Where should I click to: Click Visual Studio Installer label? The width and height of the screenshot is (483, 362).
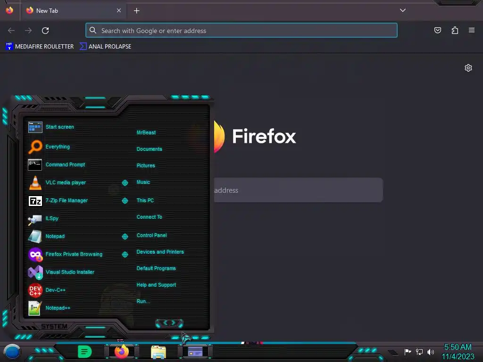(x=70, y=272)
